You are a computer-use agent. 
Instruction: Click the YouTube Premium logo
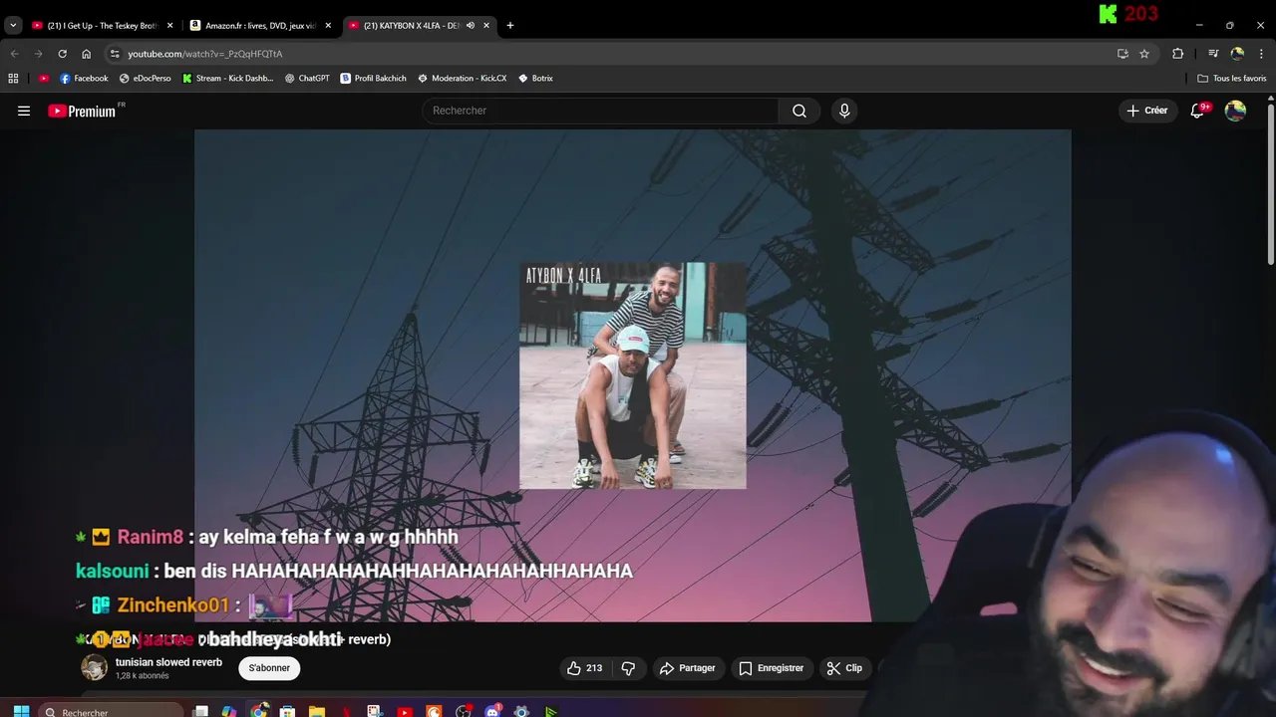(x=82, y=111)
